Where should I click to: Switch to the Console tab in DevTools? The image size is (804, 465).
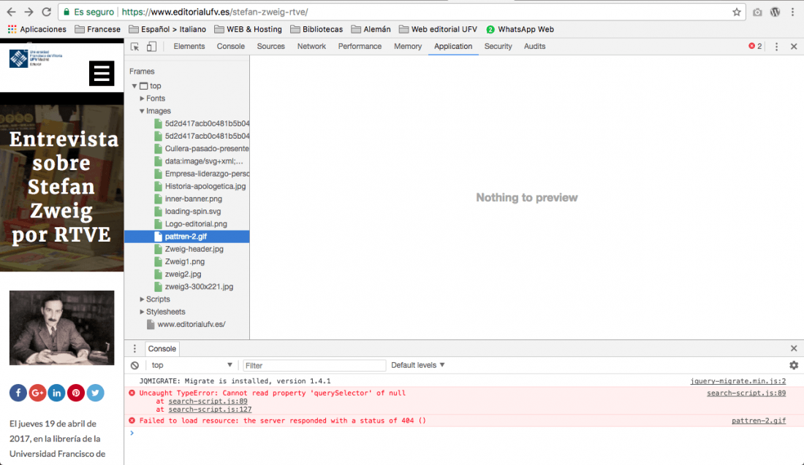coord(231,46)
